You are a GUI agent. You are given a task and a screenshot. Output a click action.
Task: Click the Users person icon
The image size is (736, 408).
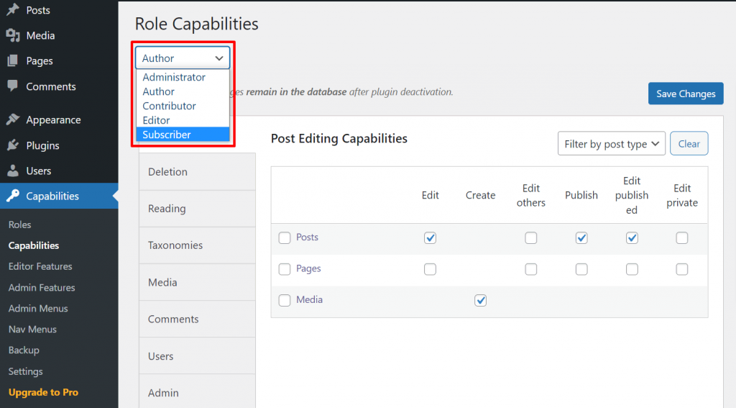point(12,171)
